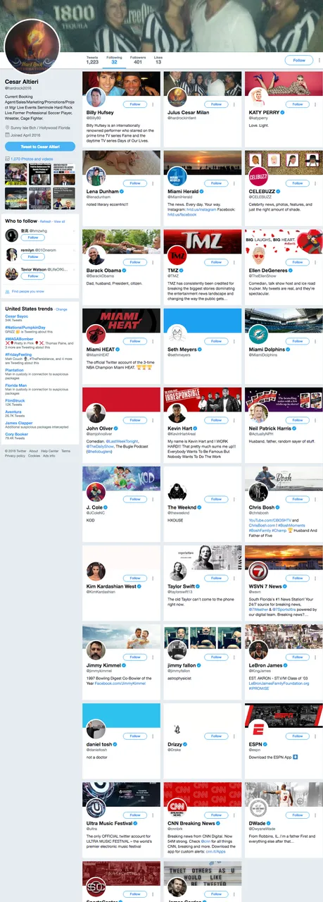The image size is (323, 902).
Task: Open the #NationalPumpkinDay trend
Action: (25, 328)
